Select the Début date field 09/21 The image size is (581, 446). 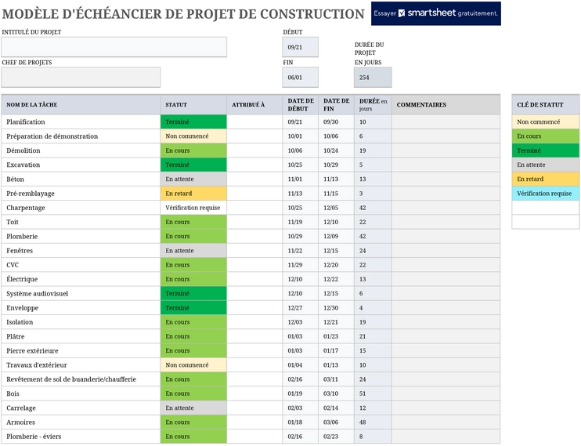(300, 47)
